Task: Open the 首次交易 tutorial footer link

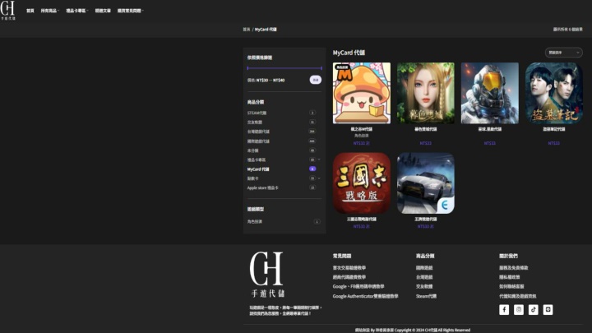Action: [x=349, y=268]
